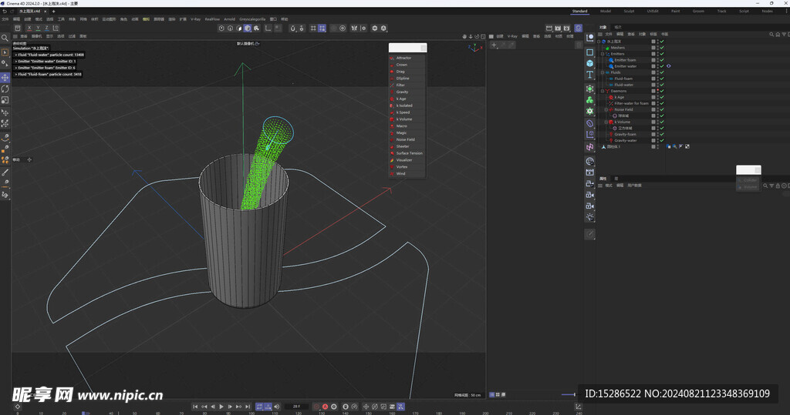
Task: Toggle the X axis lock
Action: coord(29,28)
